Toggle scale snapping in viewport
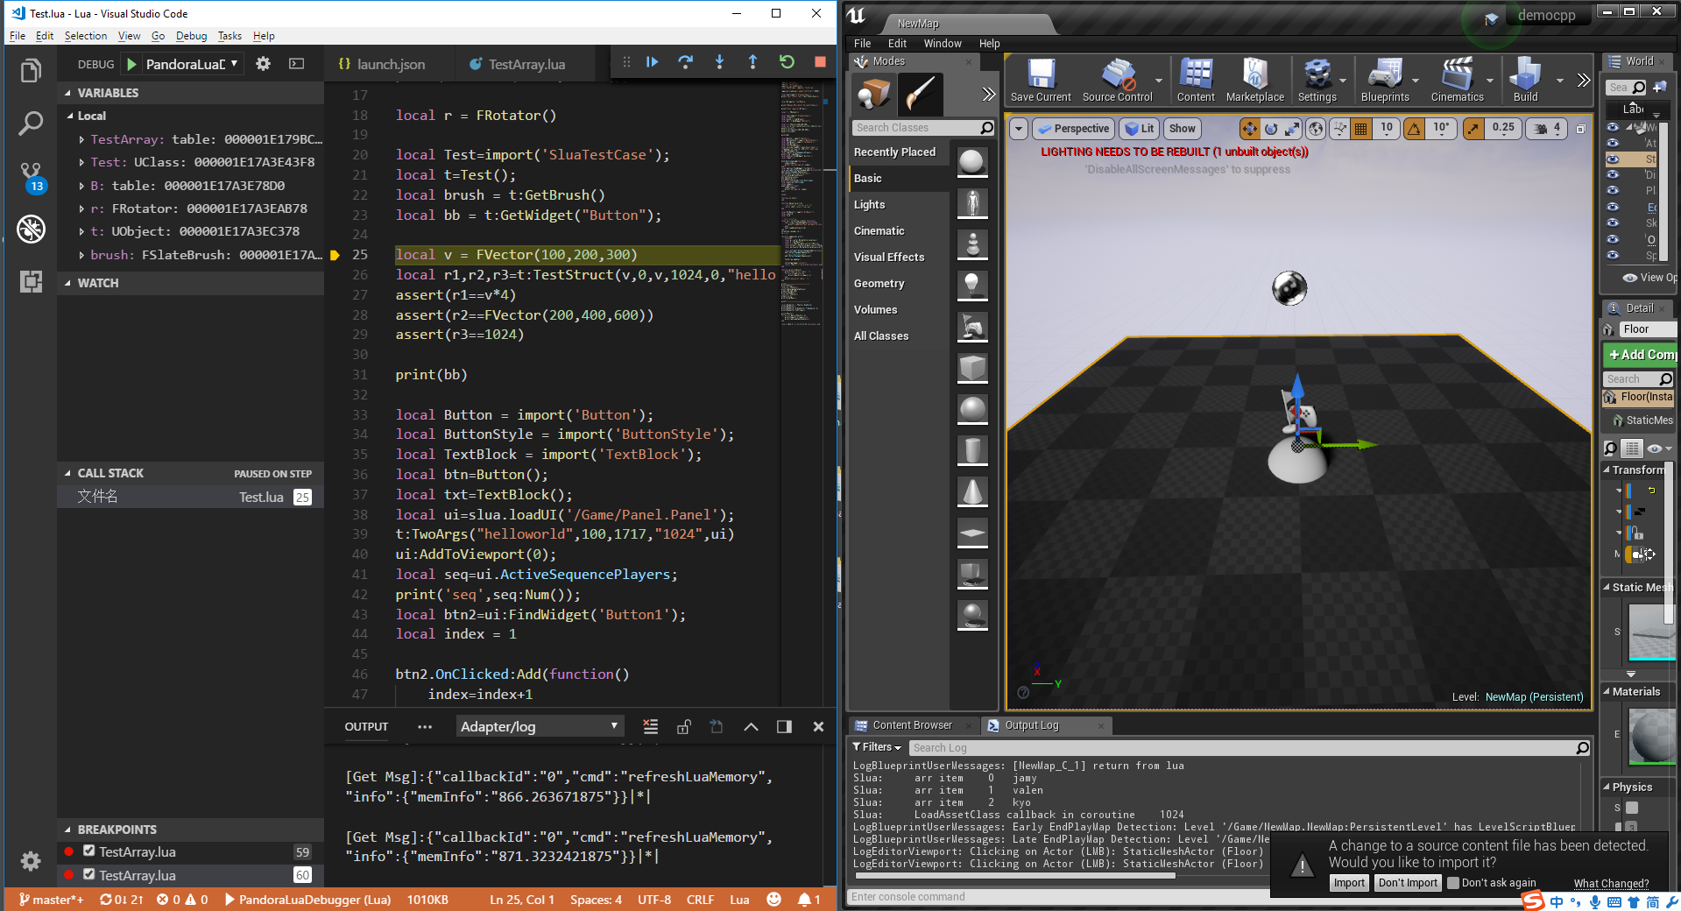This screenshot has height=911, width=1681. coord(1474,129)
